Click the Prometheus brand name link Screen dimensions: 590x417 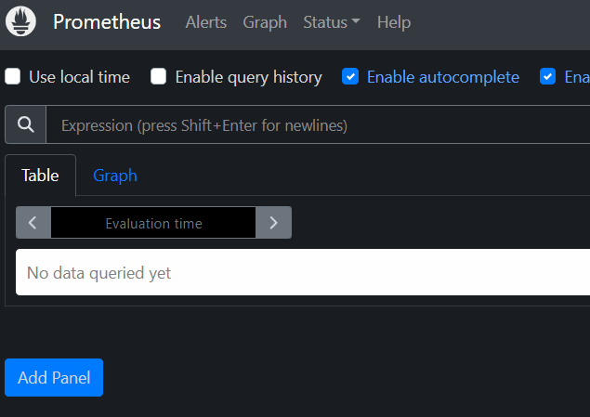click(107, 22)
